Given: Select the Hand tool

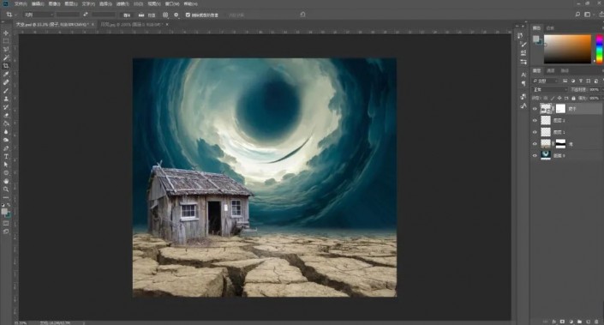Looking at the screenshot, I should tap(6, 181).
